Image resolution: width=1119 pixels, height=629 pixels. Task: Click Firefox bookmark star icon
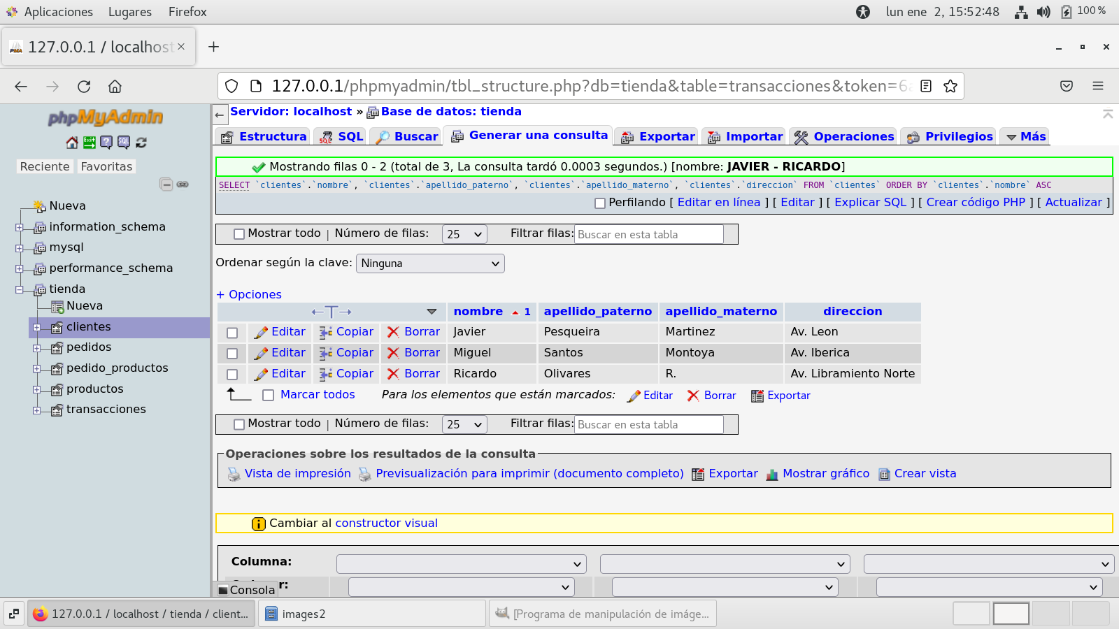click(x=950, y=86)
